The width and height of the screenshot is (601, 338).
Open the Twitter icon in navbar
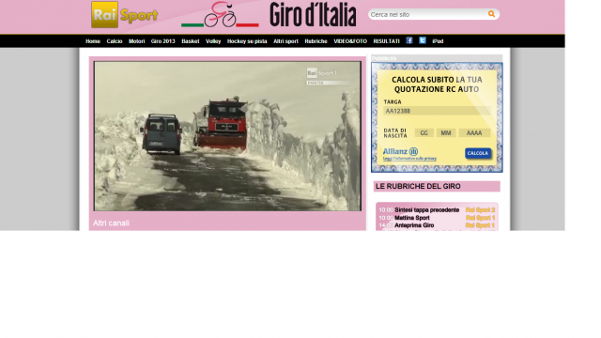coord(423,40)
